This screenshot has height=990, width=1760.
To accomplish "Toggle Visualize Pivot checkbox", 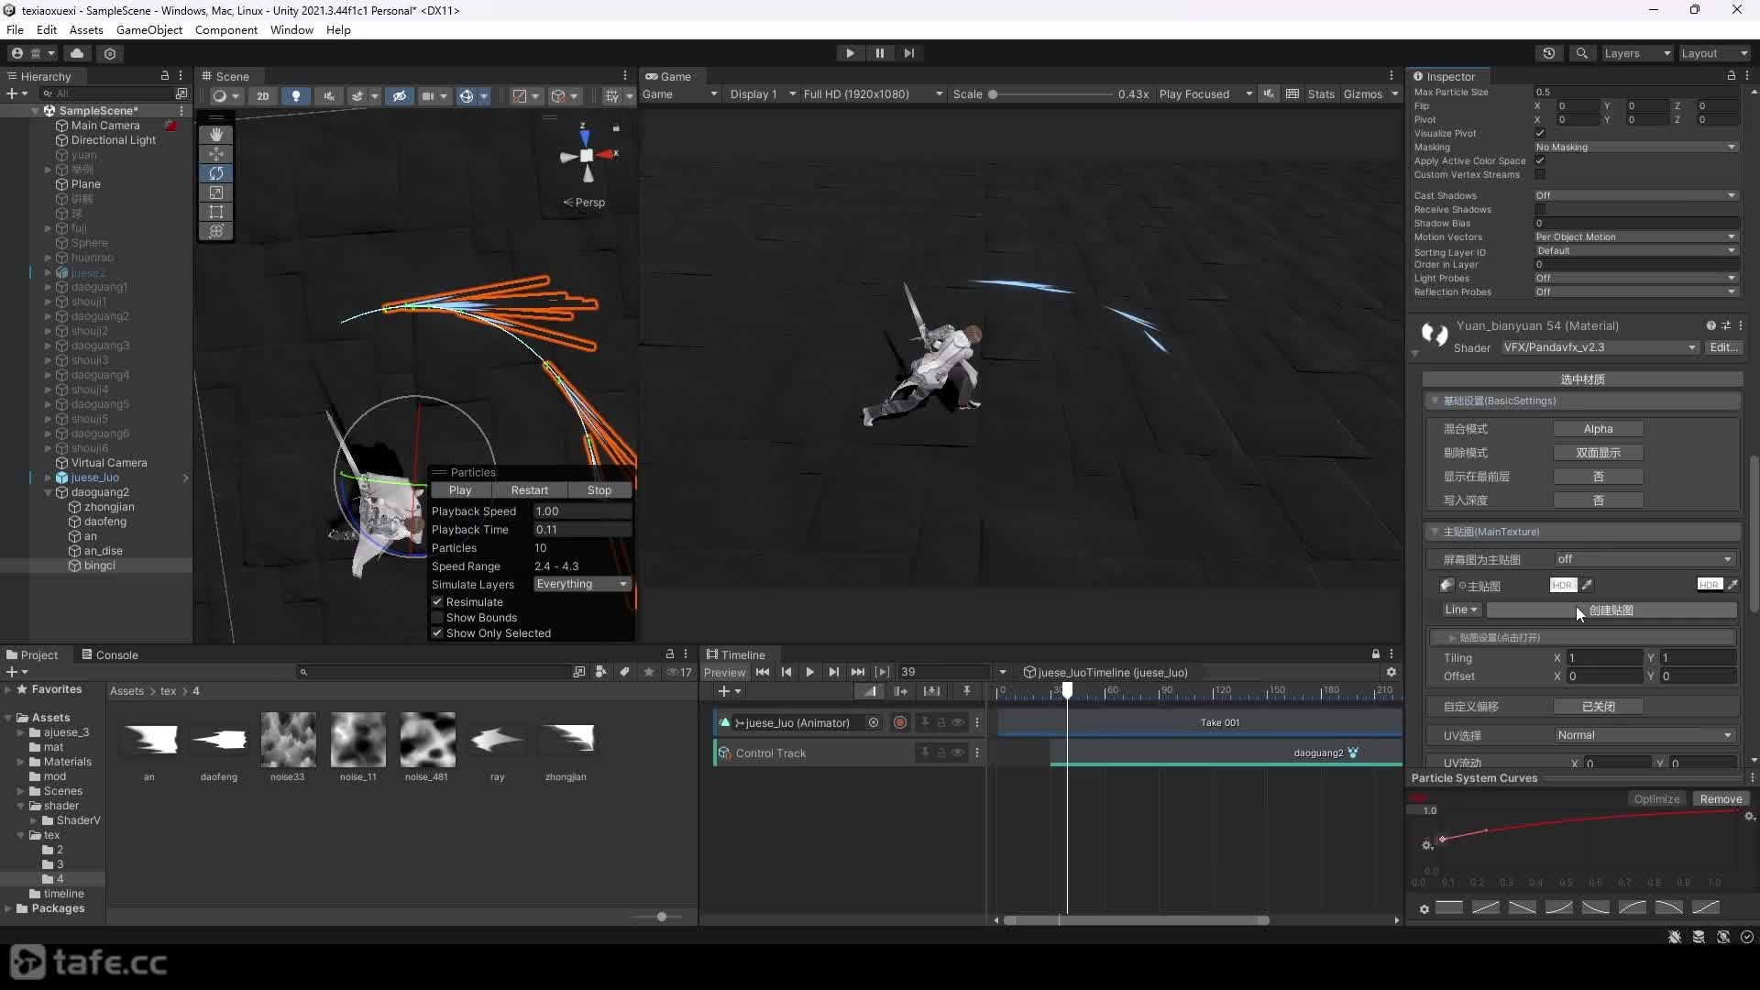I will click(x=1540, y=133).
